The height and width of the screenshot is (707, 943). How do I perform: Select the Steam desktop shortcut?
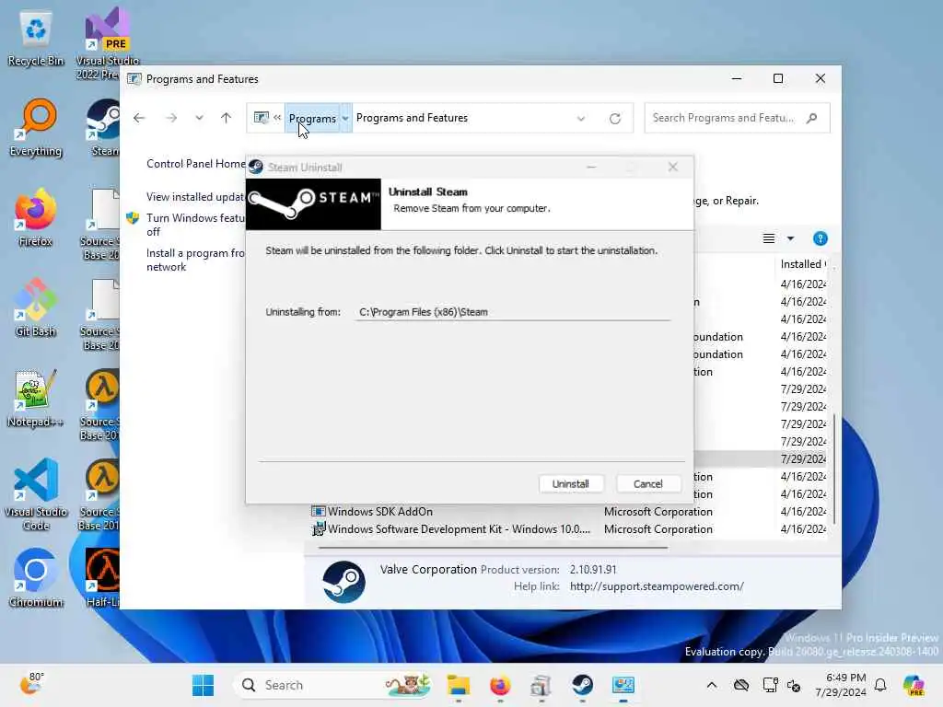[x=103, y=127]
